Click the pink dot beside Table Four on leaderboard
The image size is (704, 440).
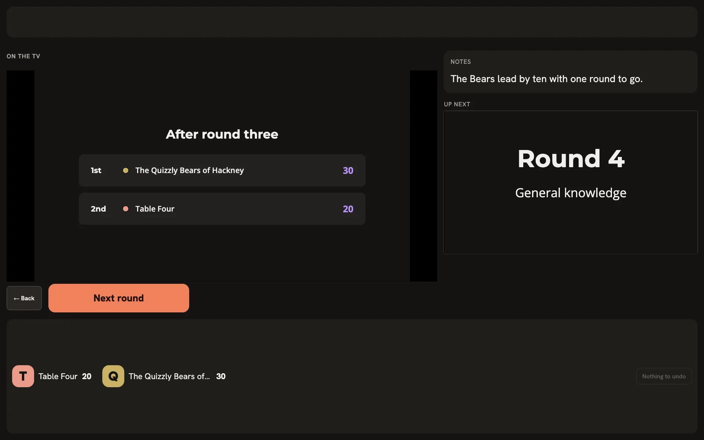click(125, 209)
